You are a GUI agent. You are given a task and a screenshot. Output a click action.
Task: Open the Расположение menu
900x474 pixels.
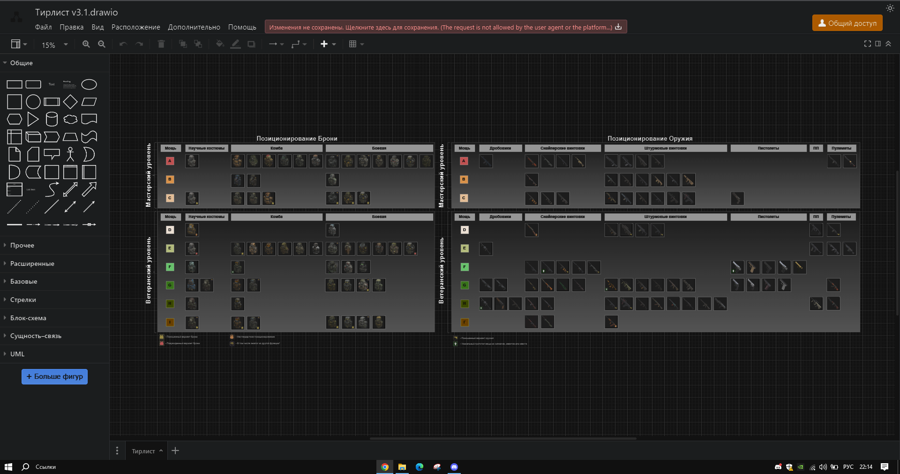[x=136, y=27]
